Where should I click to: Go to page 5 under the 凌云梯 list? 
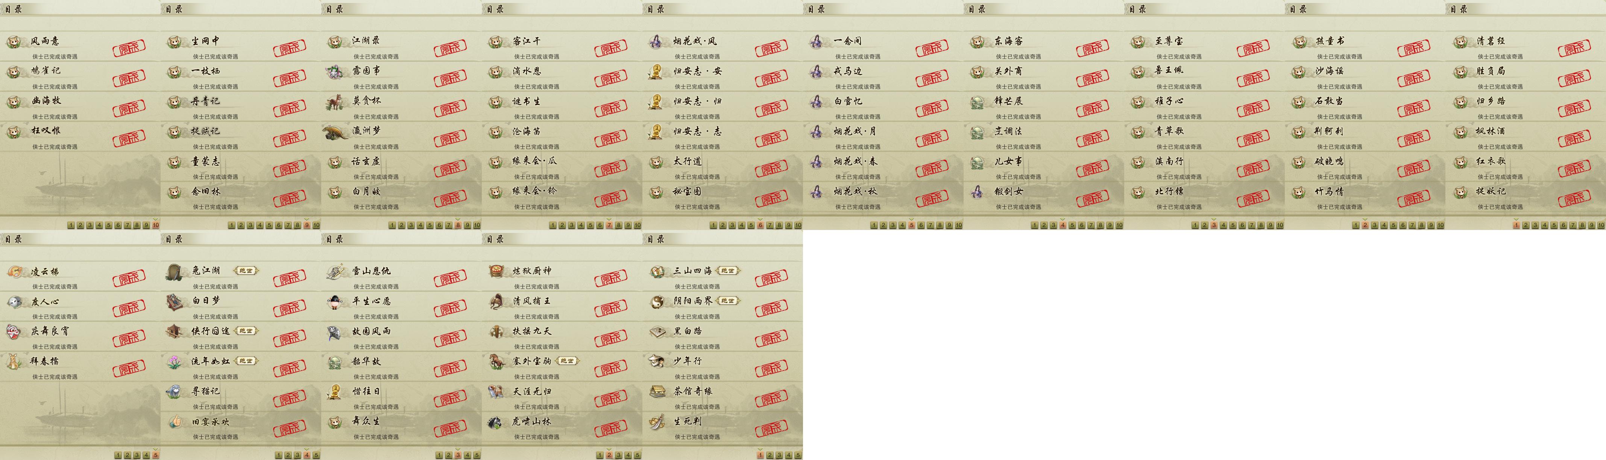click(155, 455)
